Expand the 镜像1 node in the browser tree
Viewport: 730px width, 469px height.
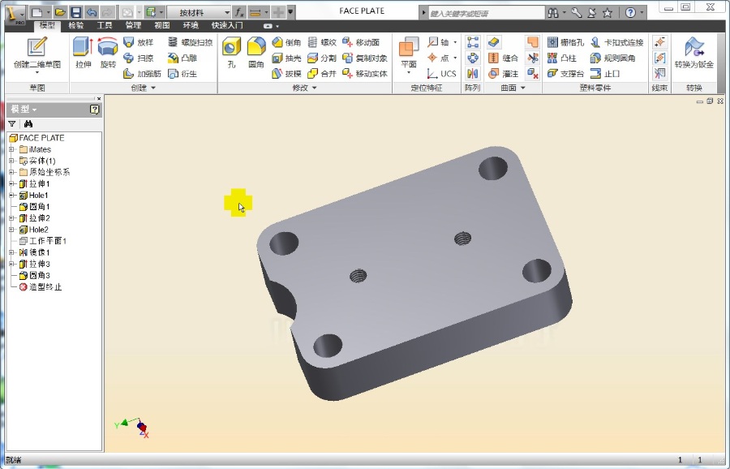pos(12,252)
